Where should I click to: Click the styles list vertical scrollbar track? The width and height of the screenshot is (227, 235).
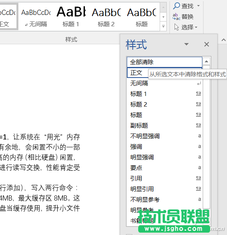207,136
